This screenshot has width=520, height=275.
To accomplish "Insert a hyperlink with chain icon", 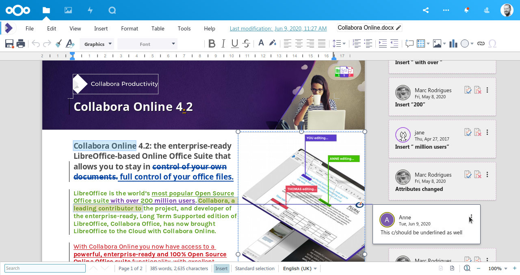I will 481,43.
